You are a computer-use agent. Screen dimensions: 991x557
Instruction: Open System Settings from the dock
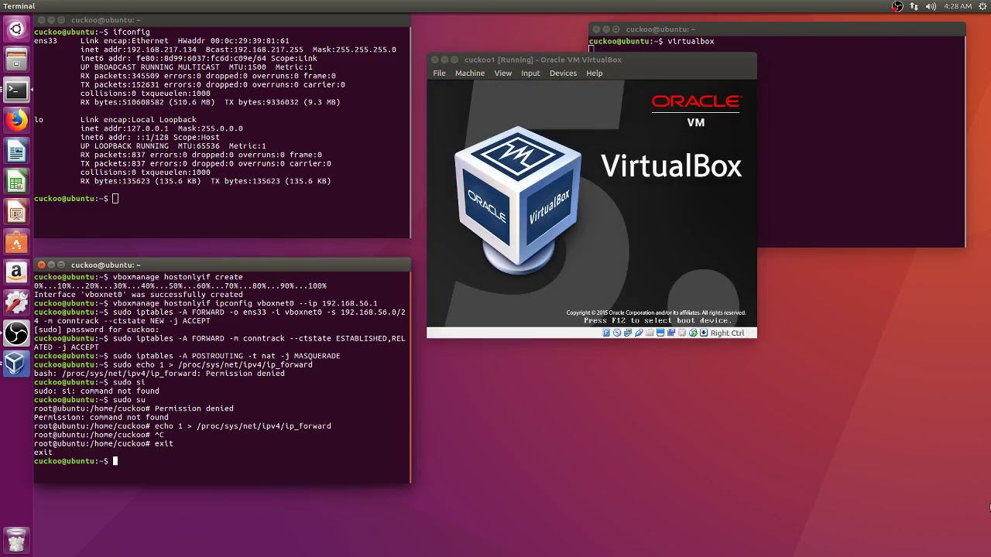pyautogui.click(x=16, y=302)
